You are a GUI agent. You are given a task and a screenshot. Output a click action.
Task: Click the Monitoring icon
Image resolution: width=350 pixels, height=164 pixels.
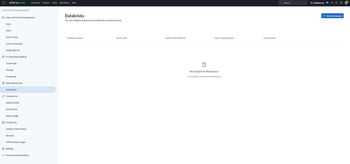(x=3, y=122)
